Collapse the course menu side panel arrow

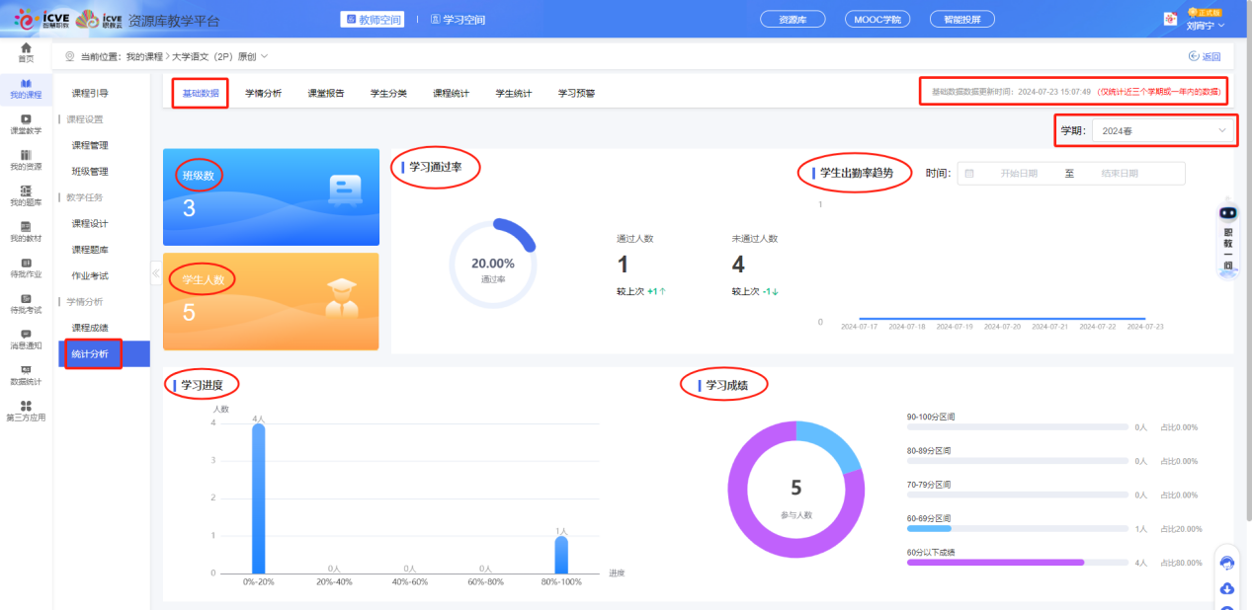tap(155, 273)
